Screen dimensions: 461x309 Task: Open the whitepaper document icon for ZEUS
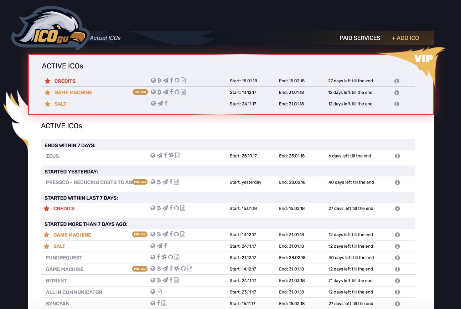[178, 155]
